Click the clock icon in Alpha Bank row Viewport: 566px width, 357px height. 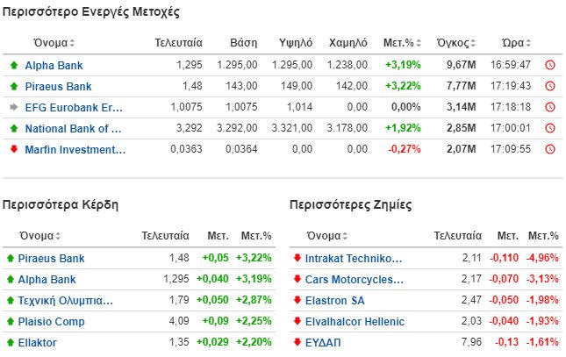click(550, 65)
